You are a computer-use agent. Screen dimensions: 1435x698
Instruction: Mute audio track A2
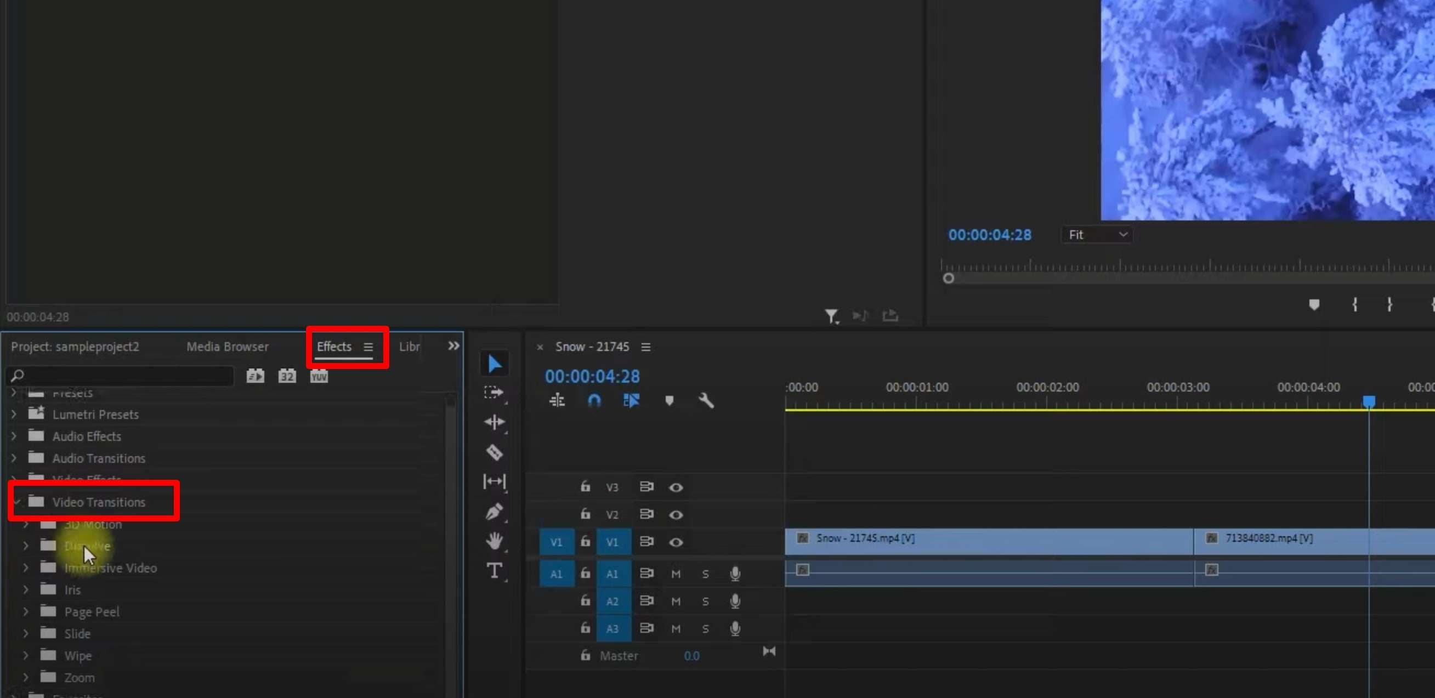[x=676, y=601]
